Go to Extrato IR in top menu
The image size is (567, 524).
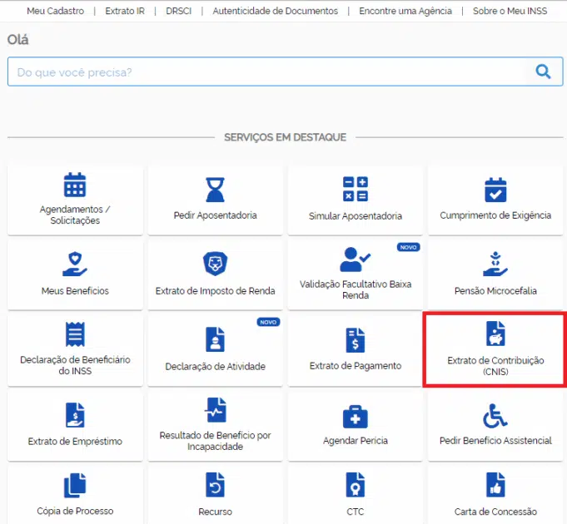click(x=125, y=11)
